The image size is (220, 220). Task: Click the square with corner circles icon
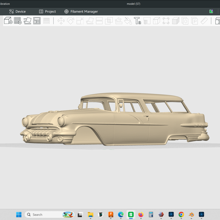[x=166, y=21]
